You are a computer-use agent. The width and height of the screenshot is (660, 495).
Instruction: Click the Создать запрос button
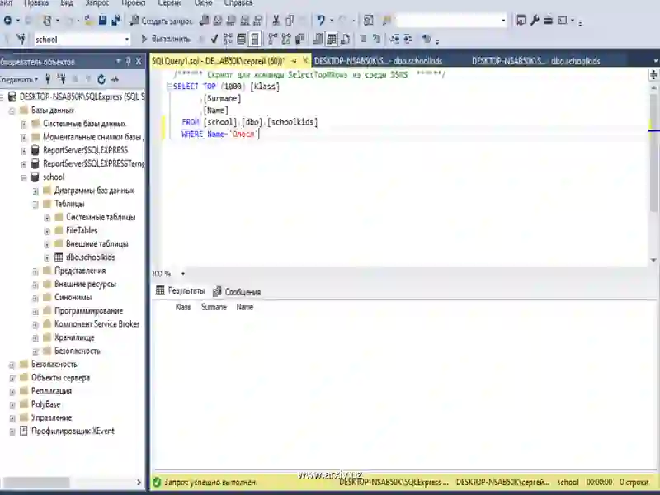(161, 20)
